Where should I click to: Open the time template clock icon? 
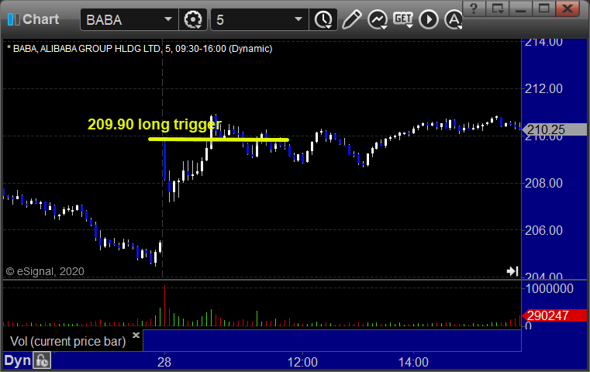coord(323,19)
